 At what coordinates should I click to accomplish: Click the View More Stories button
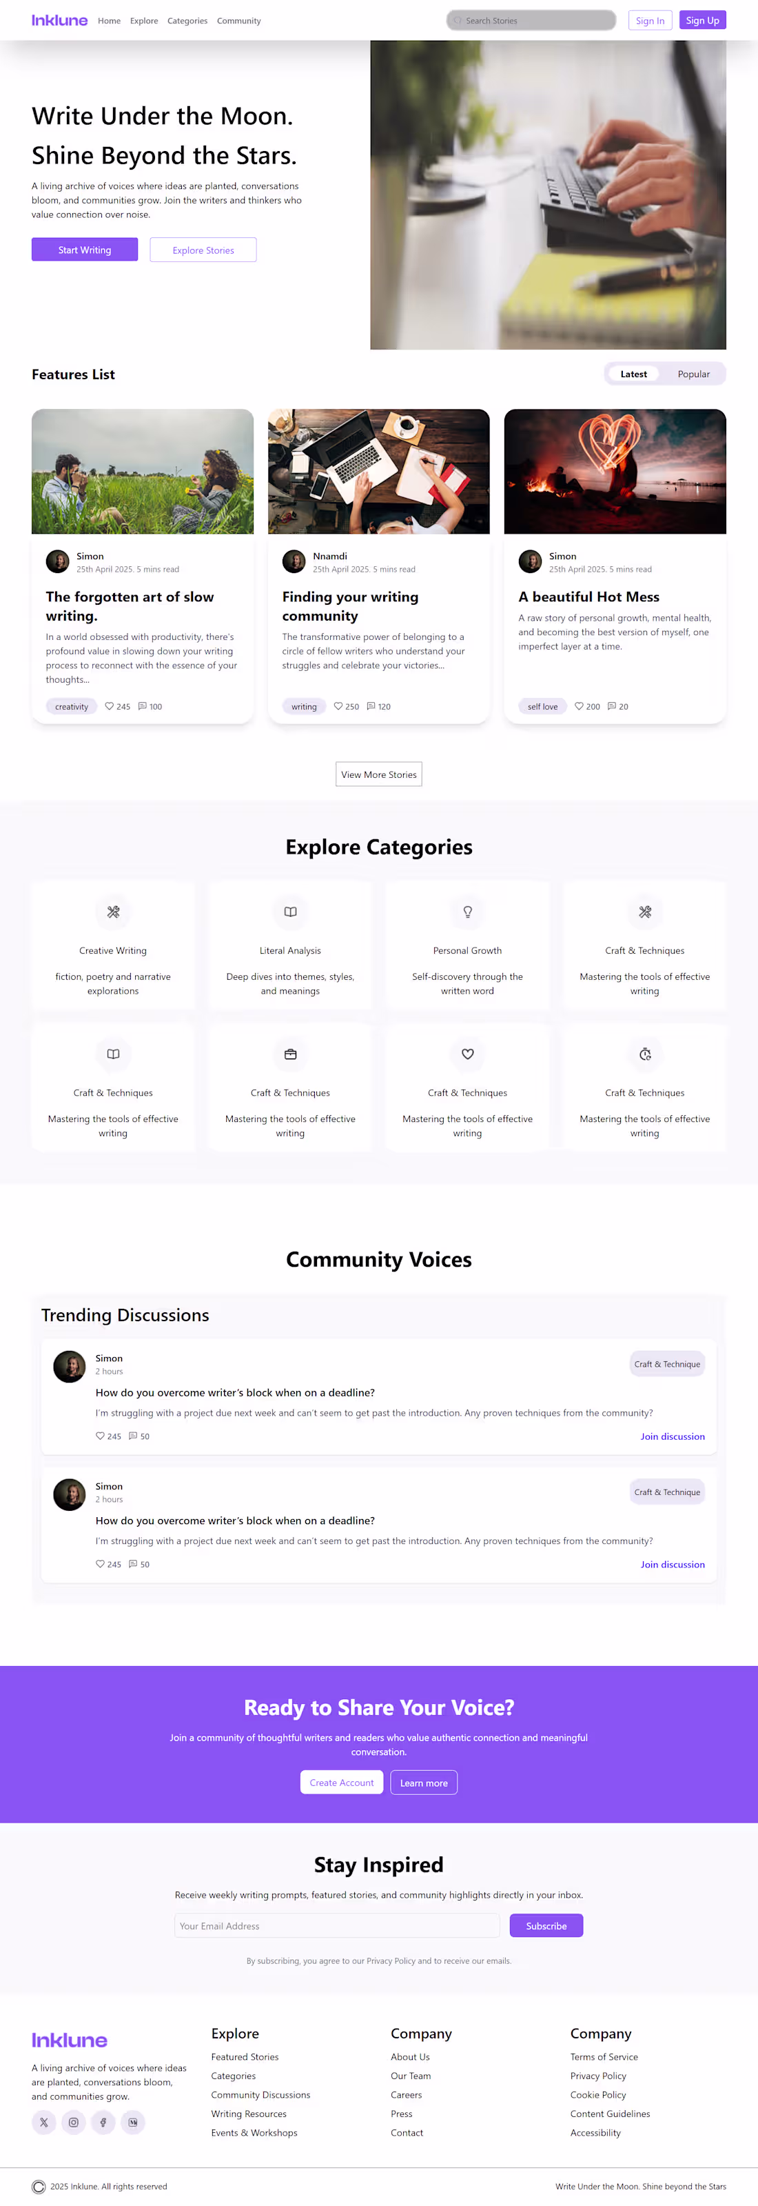tap(379, 774)
